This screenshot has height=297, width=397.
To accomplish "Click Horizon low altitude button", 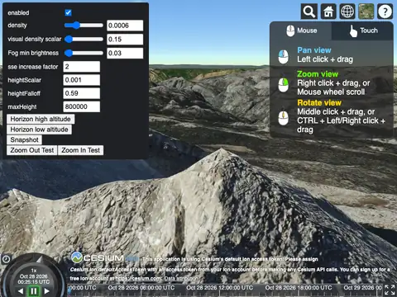I will point(39,130).
